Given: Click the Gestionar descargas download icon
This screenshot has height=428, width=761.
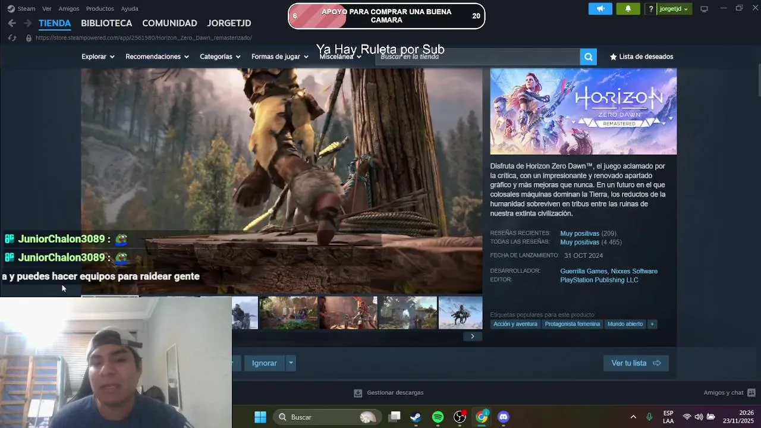Looking at the screenshot, I should point(358,393).
